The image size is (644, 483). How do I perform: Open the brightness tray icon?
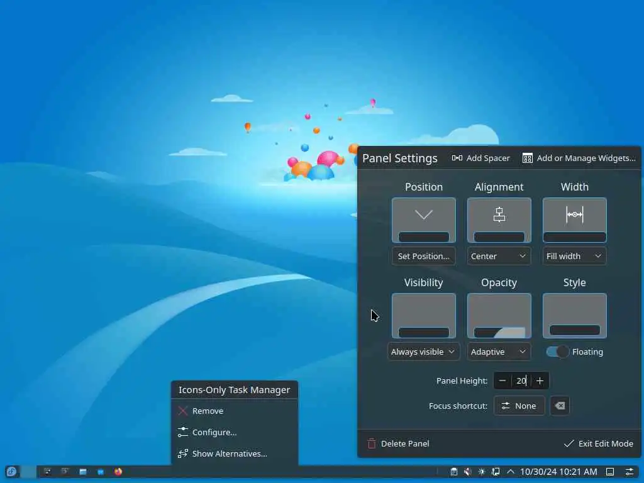(x=481, y=472)
